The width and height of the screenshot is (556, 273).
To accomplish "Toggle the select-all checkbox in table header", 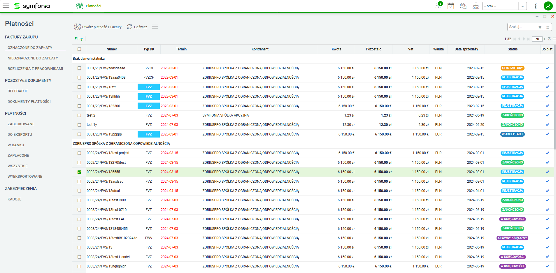I will coord(79,49).
